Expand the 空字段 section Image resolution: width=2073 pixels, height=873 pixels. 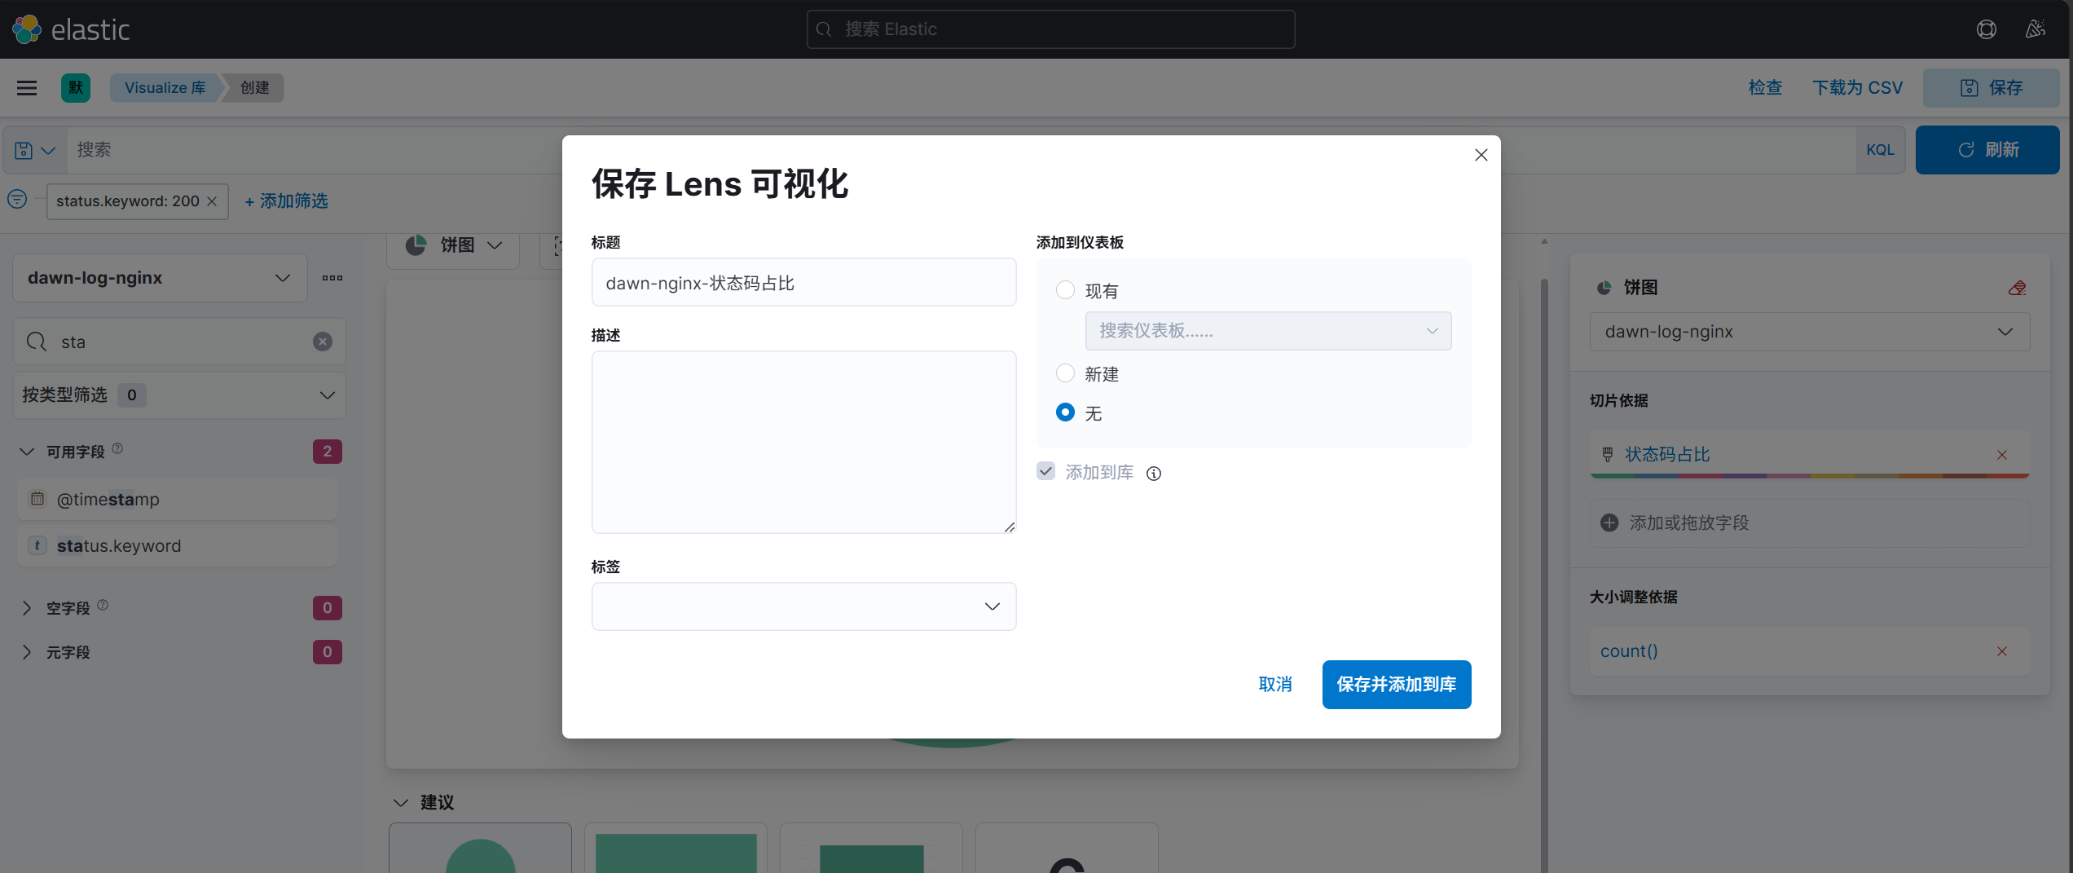coord(27,608)
